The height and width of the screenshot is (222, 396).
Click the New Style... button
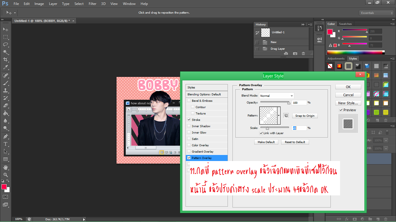click(348, 103)
